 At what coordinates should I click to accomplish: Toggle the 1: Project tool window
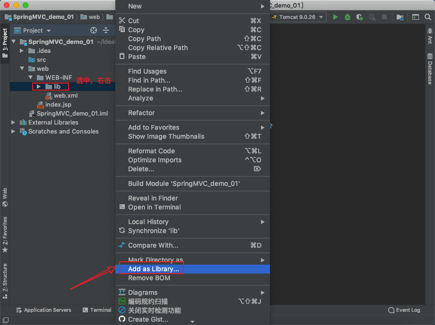point(5,43)
